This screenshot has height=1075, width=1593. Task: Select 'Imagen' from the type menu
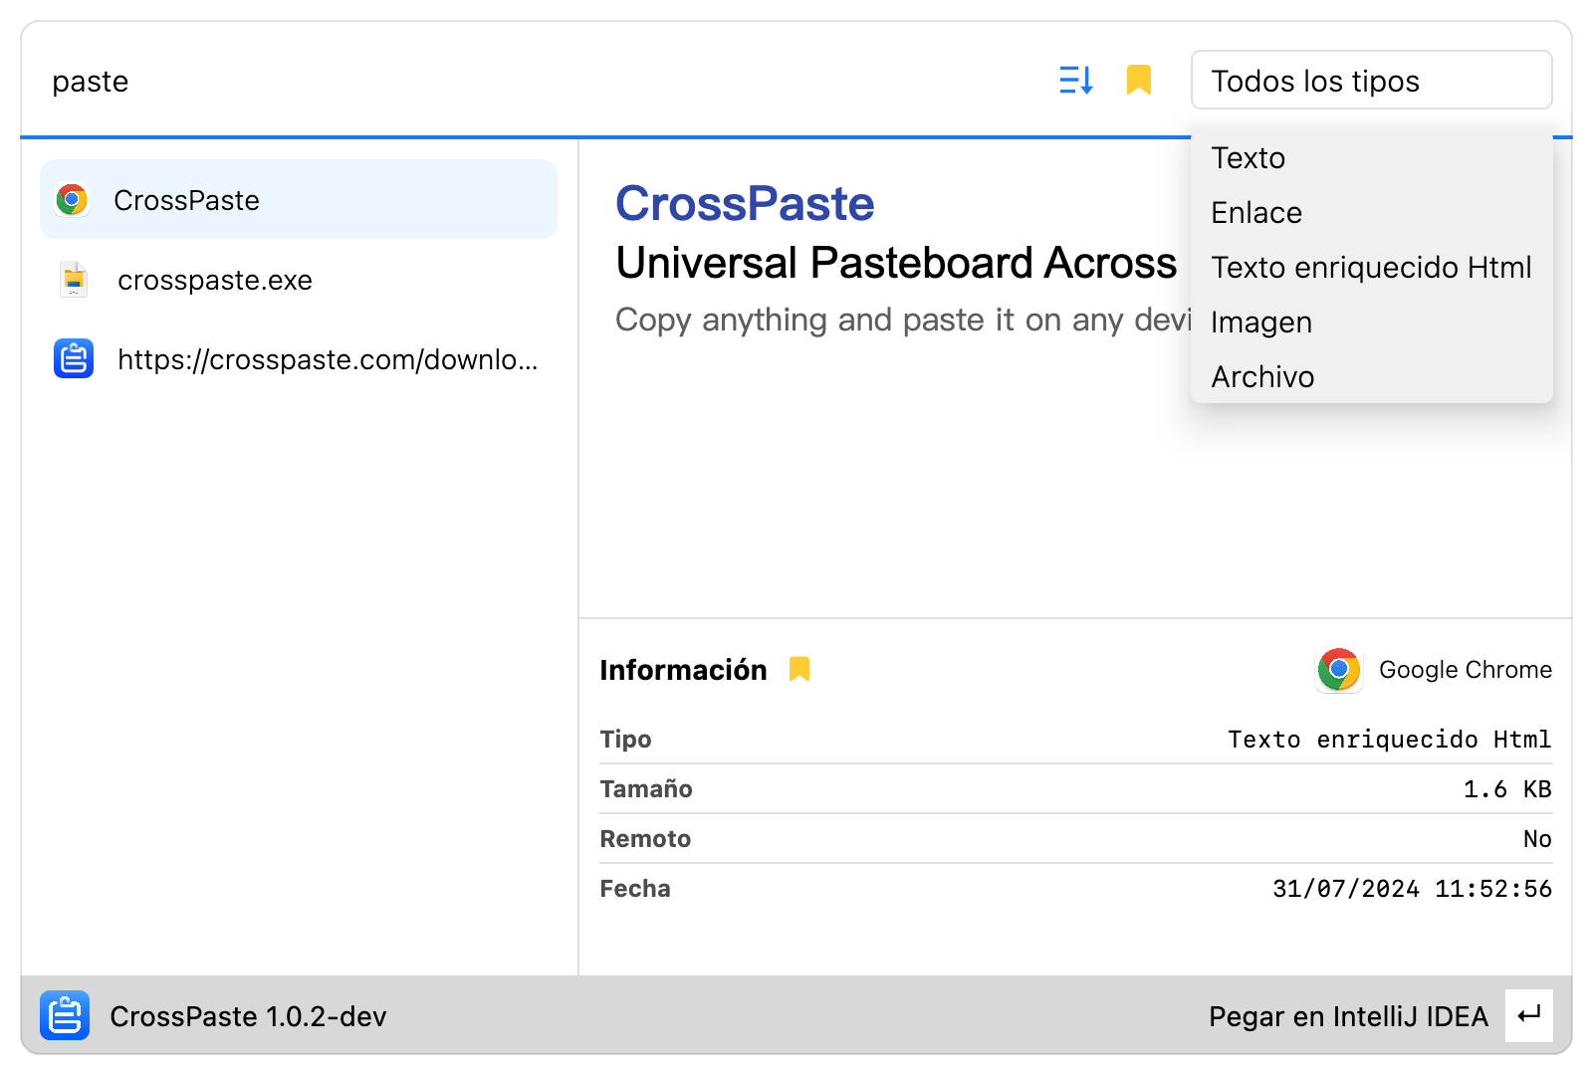tap(1371, 322)
